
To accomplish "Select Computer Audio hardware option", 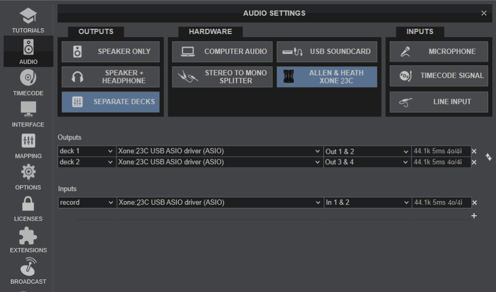I will 221,52.
